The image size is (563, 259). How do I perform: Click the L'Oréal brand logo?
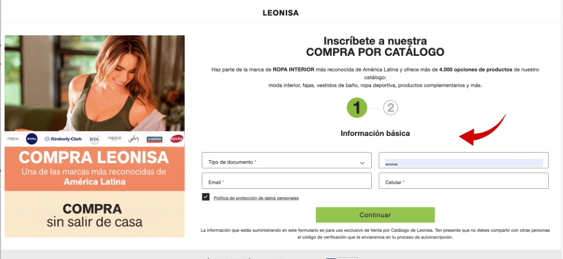[12, 139]
